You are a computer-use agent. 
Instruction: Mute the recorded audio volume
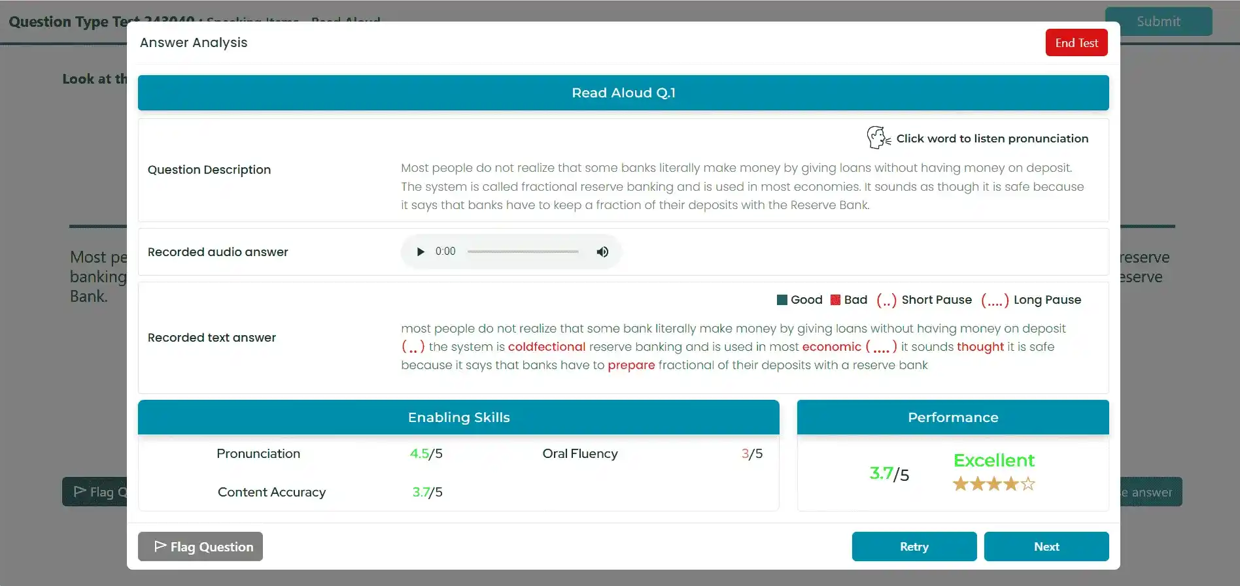602,252
